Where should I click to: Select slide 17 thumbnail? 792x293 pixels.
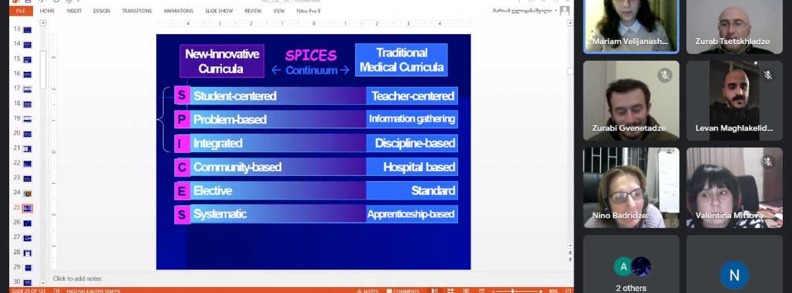coord(28,89)
